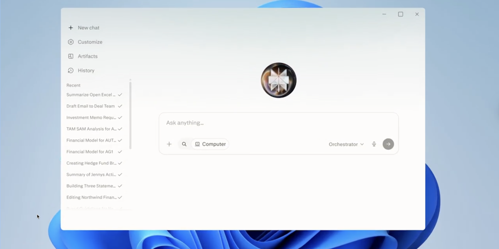The image size is (499, 249).
Task: Click the search magnifier icon in prompt box
Action: click(x=184, y=144)
